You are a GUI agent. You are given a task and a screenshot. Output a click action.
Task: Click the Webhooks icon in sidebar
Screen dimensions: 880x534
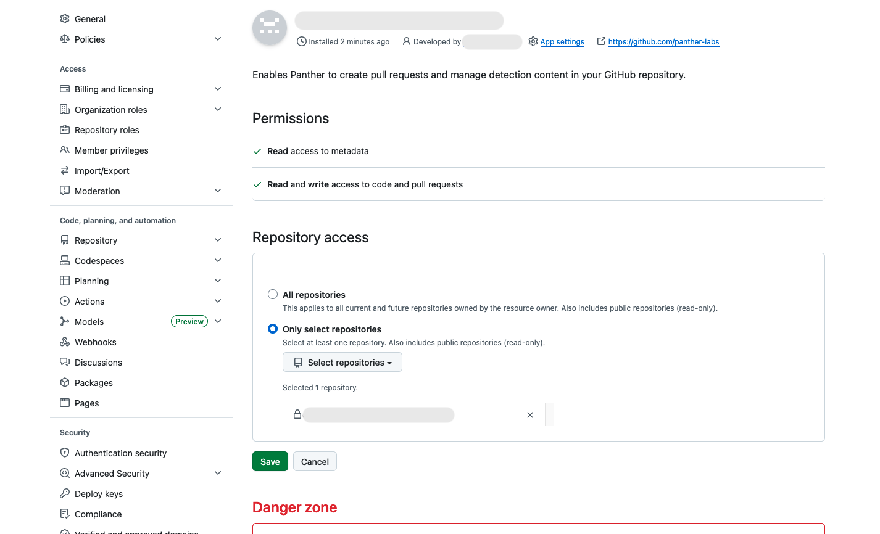(65, 342)
